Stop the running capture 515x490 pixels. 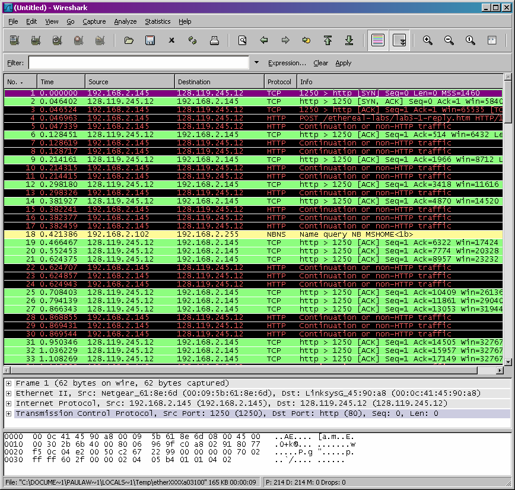point(78,40)
